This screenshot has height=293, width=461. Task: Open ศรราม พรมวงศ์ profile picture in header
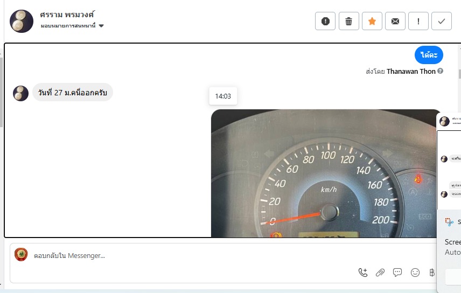click(22, 21)
